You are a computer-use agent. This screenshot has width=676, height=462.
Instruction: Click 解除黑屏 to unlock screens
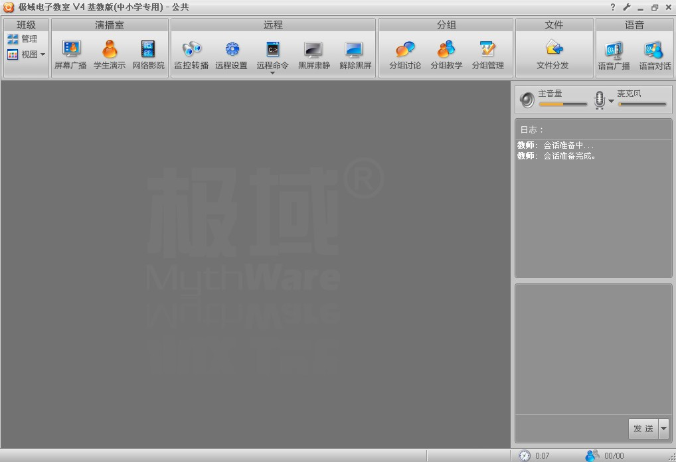355,54
